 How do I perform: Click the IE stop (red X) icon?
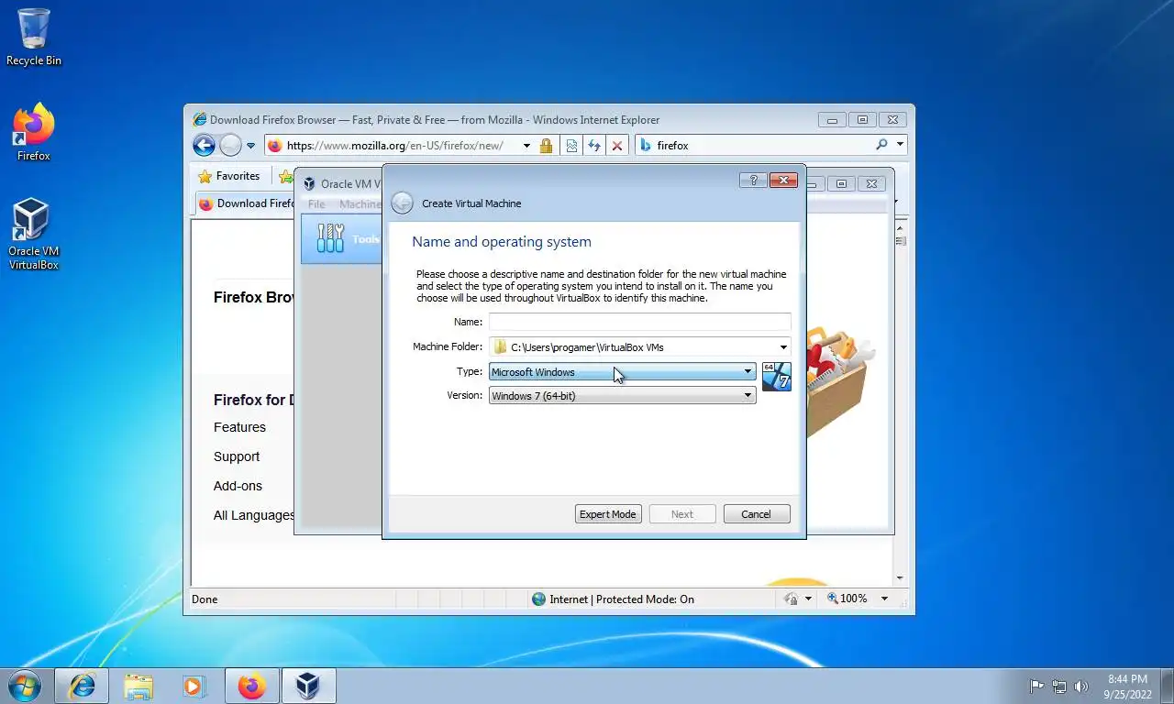[x=617, y=146]
